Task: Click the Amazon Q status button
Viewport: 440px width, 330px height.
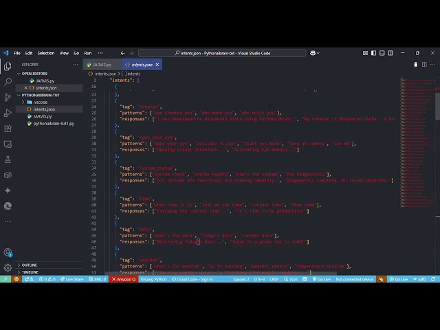Action: click(124, 279)
